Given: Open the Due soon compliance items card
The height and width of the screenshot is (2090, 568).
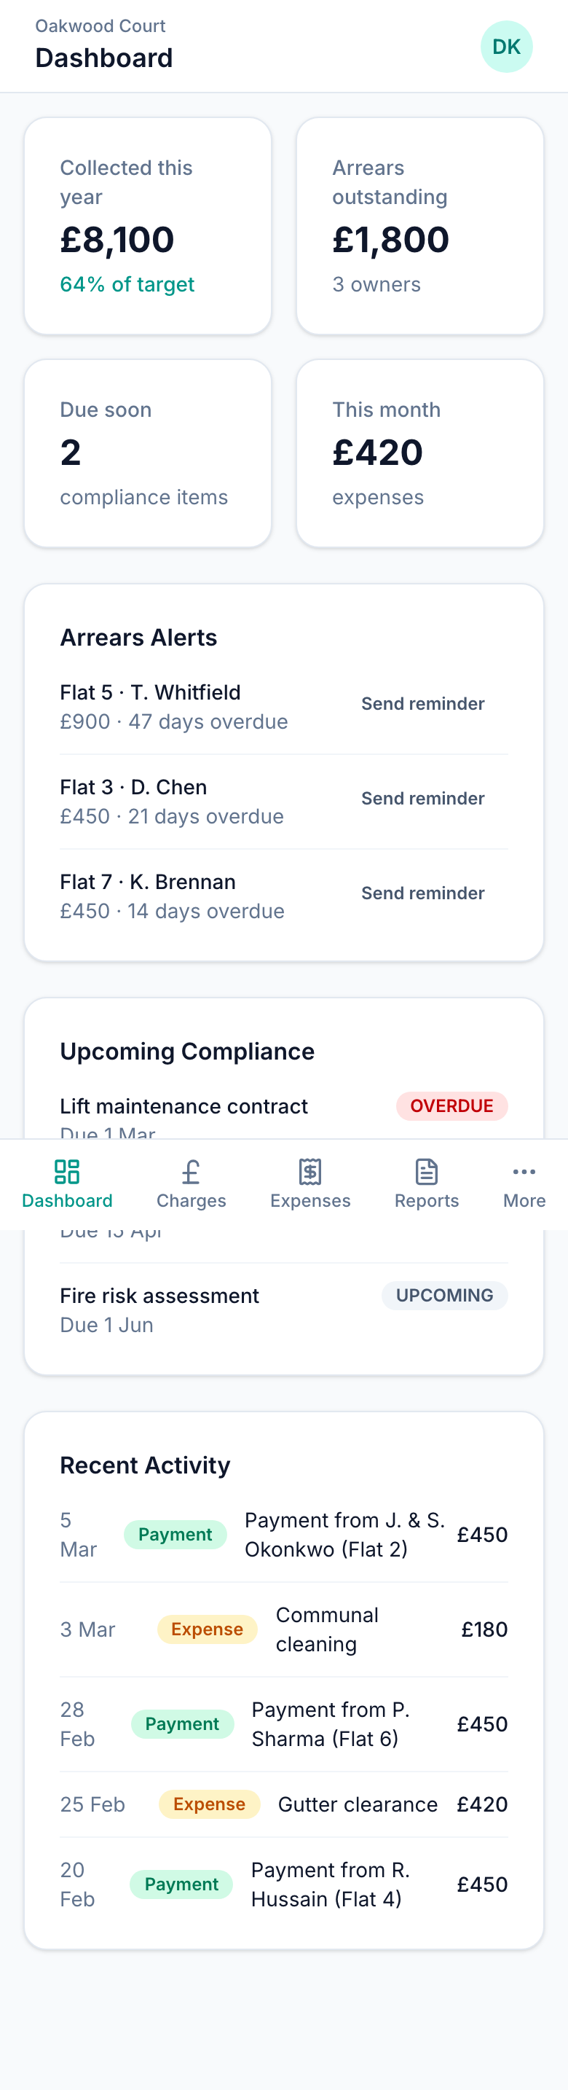Looking at the screenshot, I should coord(148,453).
